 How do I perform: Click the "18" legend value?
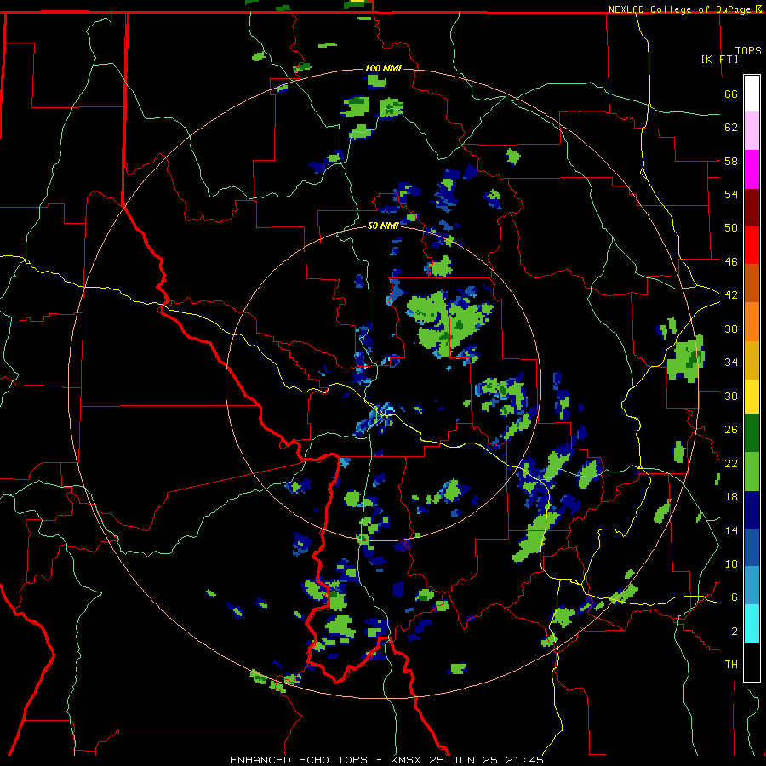(x=731, y=497)
